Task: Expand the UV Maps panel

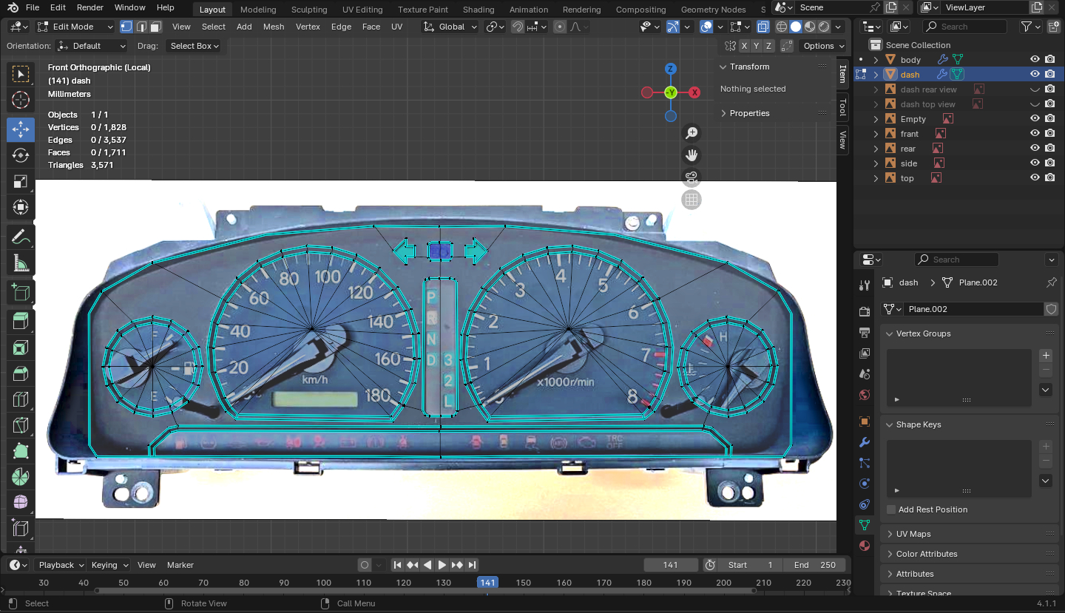Action: (x=913, y=534)
